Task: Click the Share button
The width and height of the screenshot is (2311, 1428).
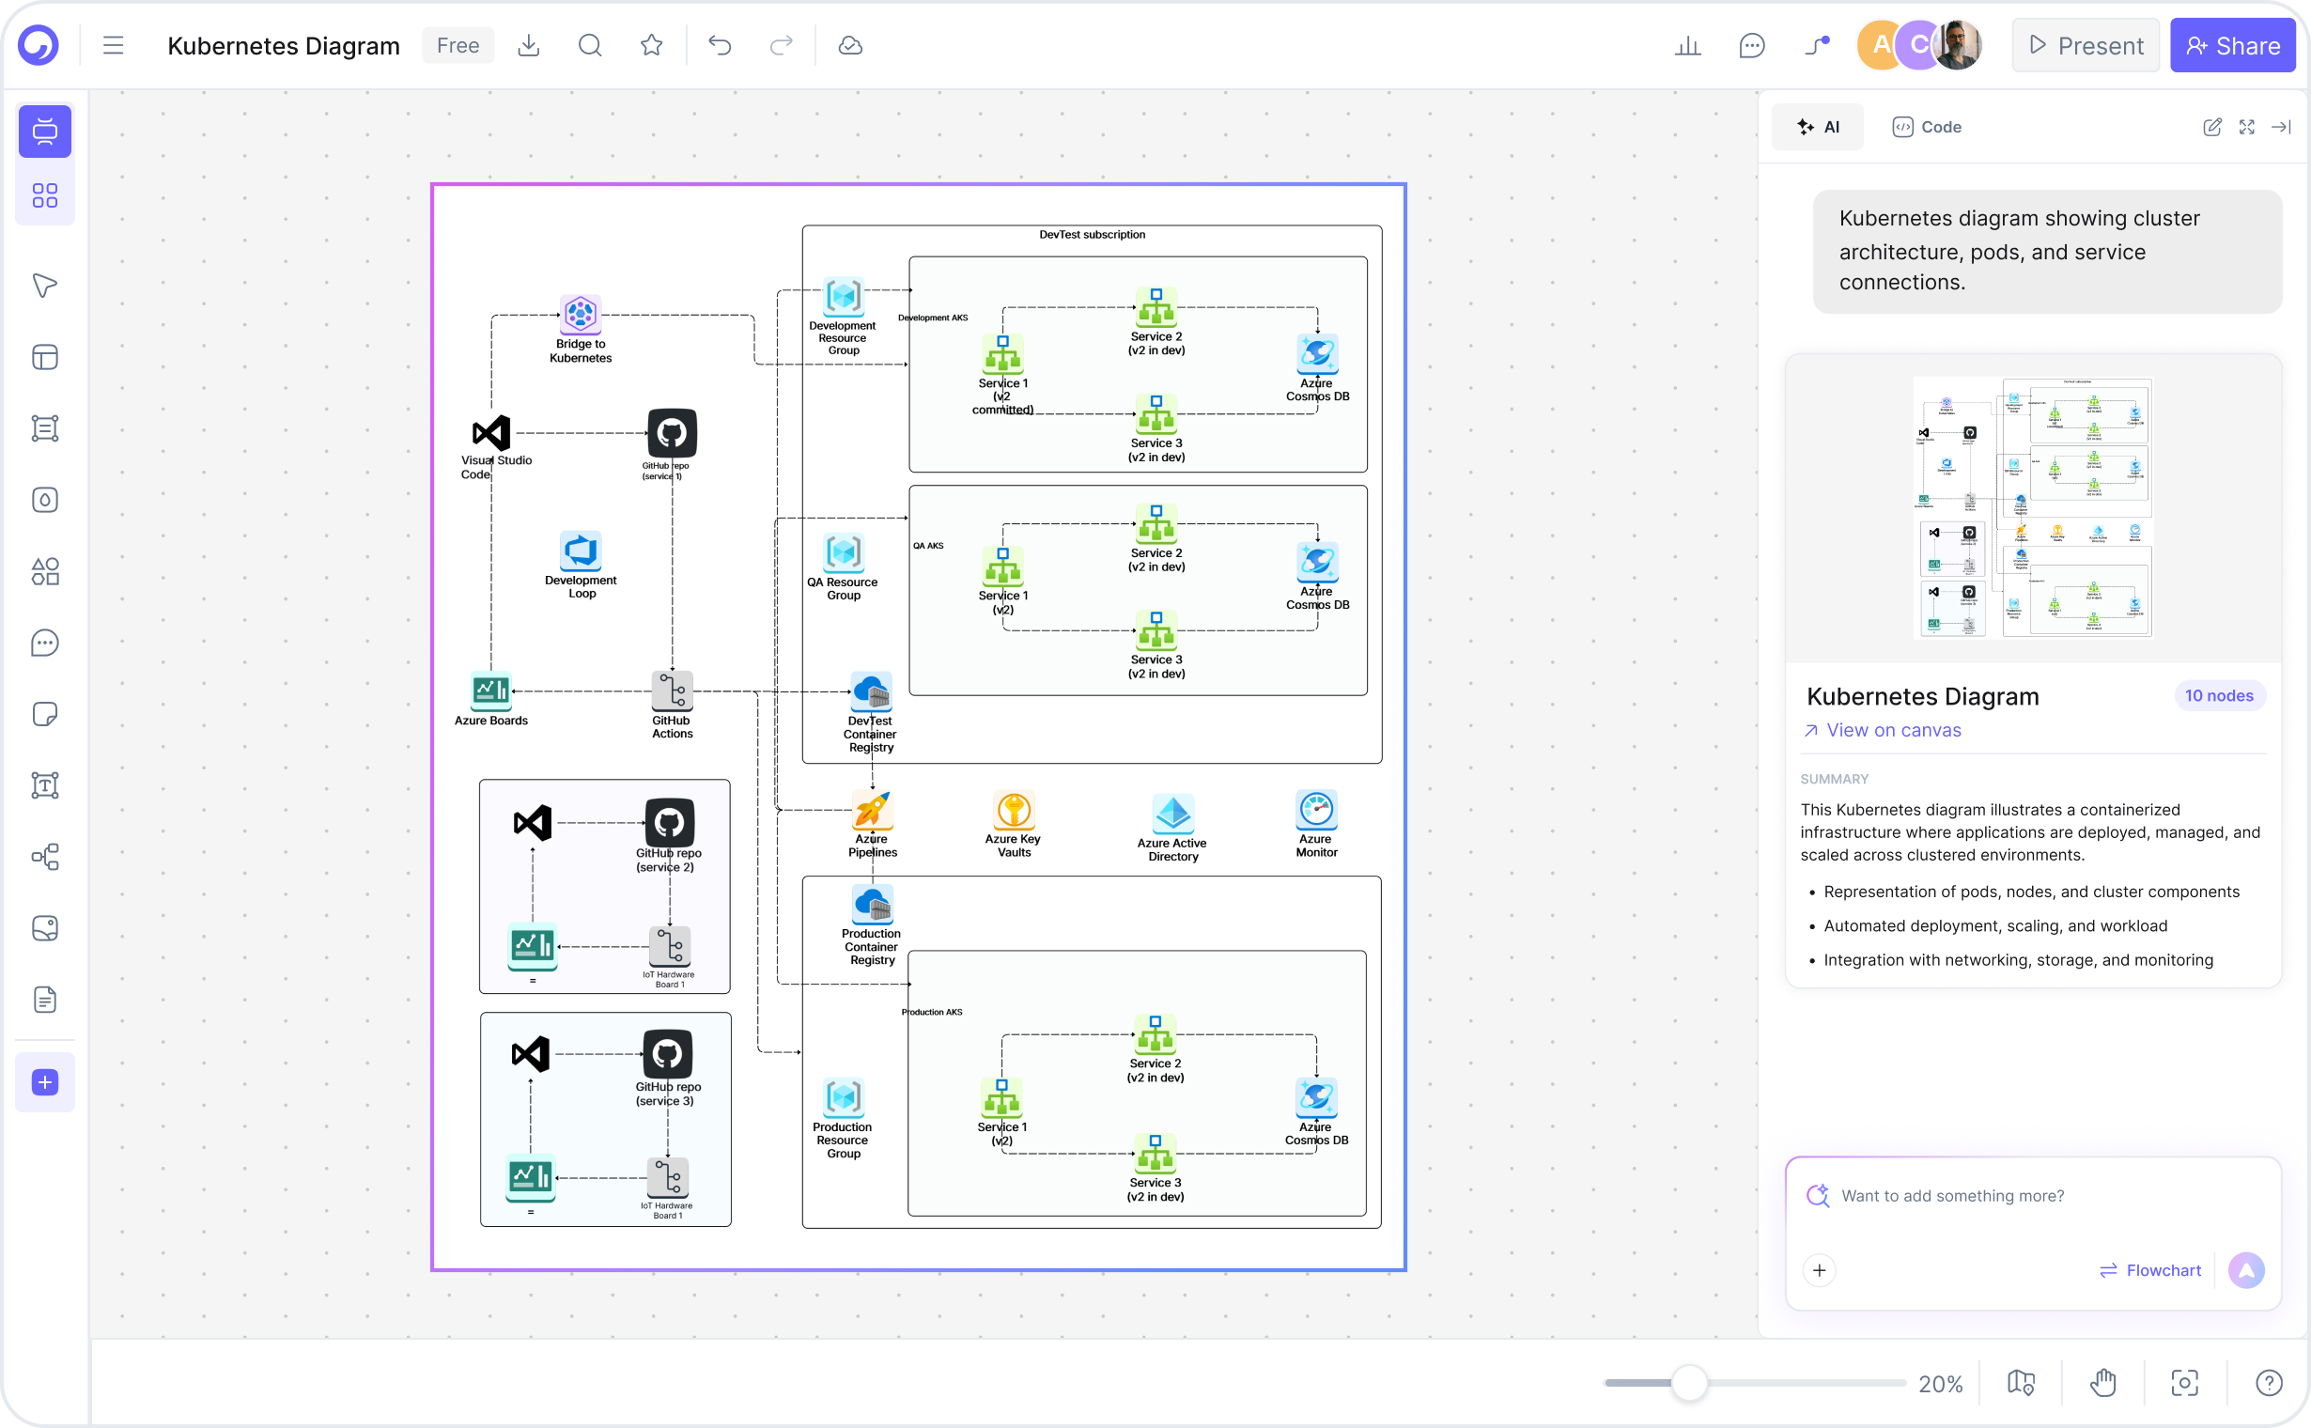Action: (x=2233, y=45)
